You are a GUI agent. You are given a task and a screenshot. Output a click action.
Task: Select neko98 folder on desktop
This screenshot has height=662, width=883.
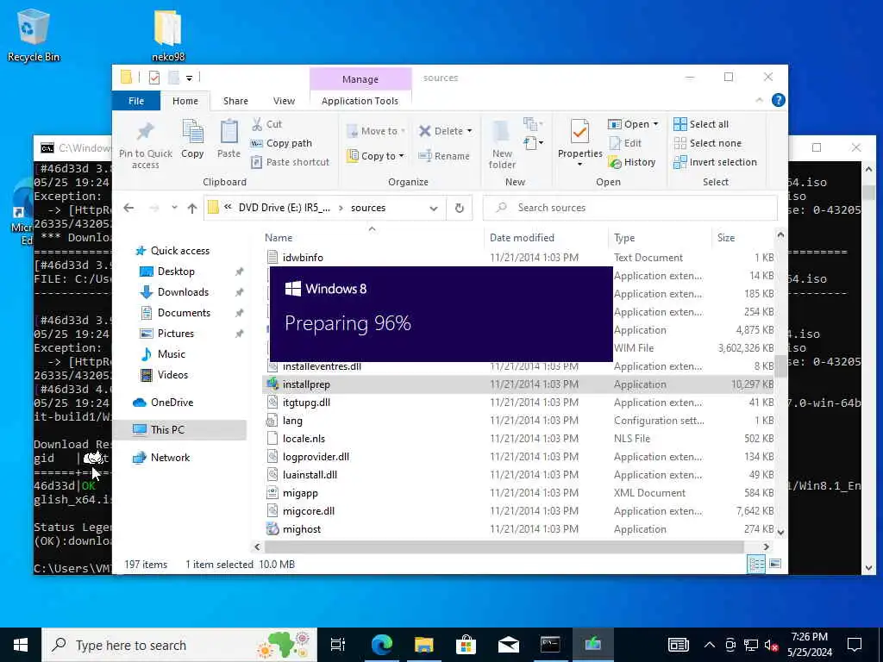[x=168, y=34]
